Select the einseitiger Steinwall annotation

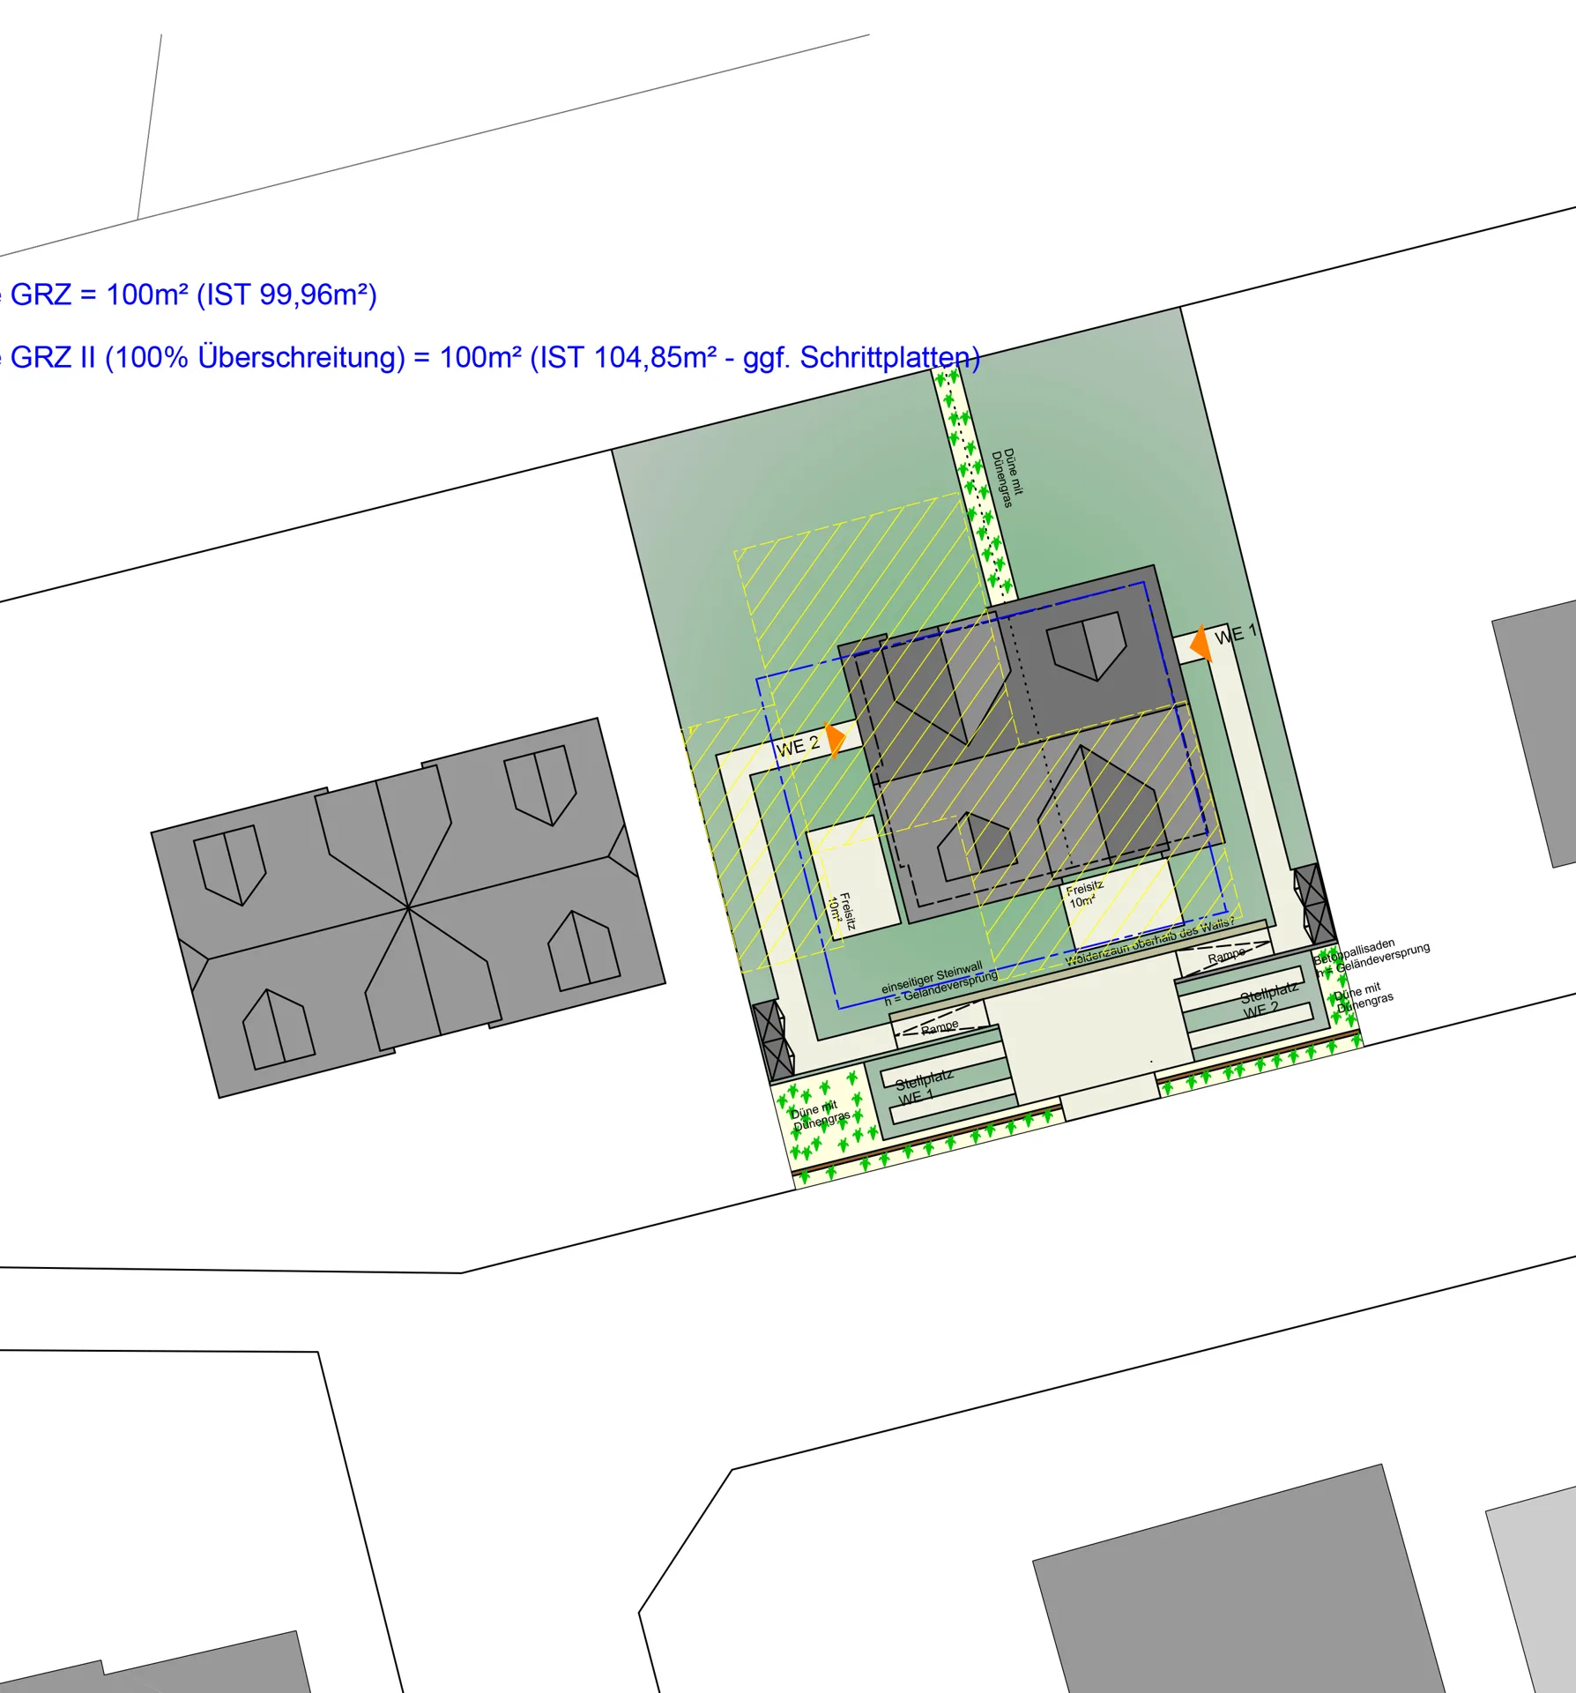[x=939, y=983]
